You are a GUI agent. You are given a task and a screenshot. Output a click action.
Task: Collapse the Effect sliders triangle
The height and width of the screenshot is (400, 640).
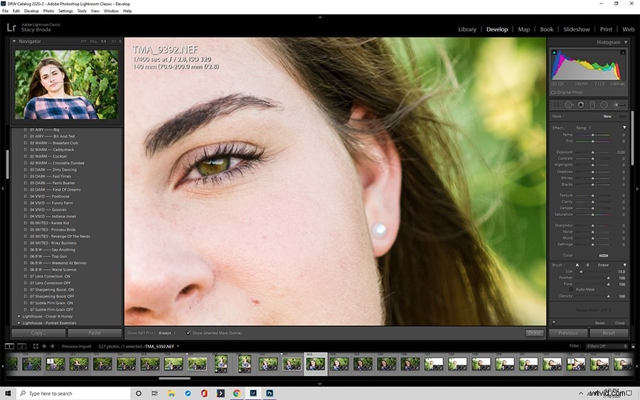pos(624,128)
